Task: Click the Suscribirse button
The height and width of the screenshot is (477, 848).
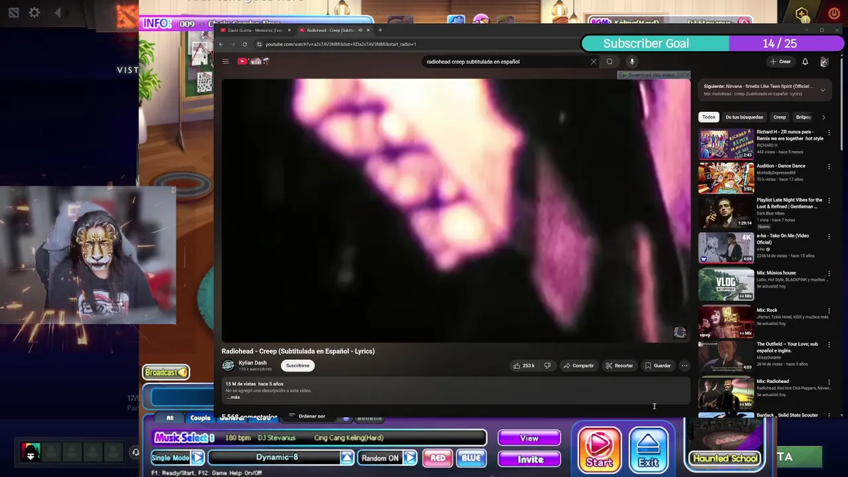Action: pyautogui.click(x=297, y=366)
